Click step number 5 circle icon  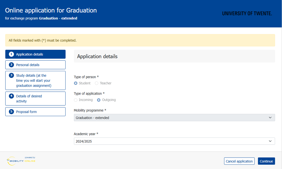coord(11,112)
